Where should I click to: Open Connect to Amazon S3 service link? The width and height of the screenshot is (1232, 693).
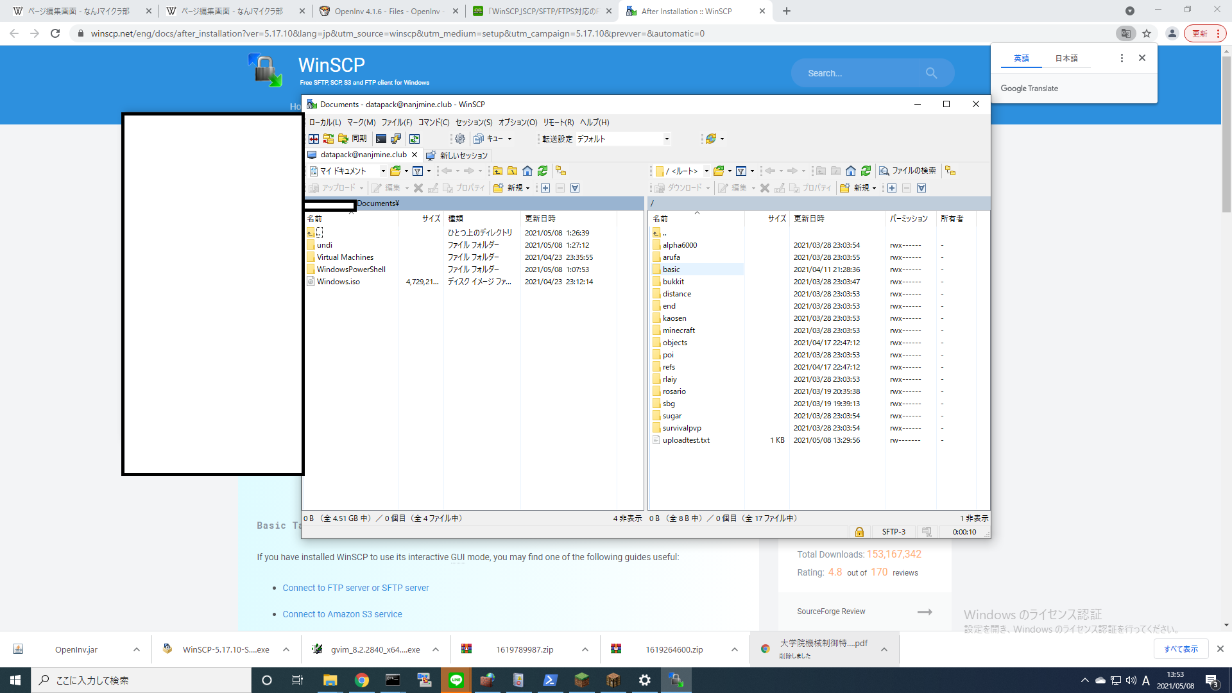point(342,614)
